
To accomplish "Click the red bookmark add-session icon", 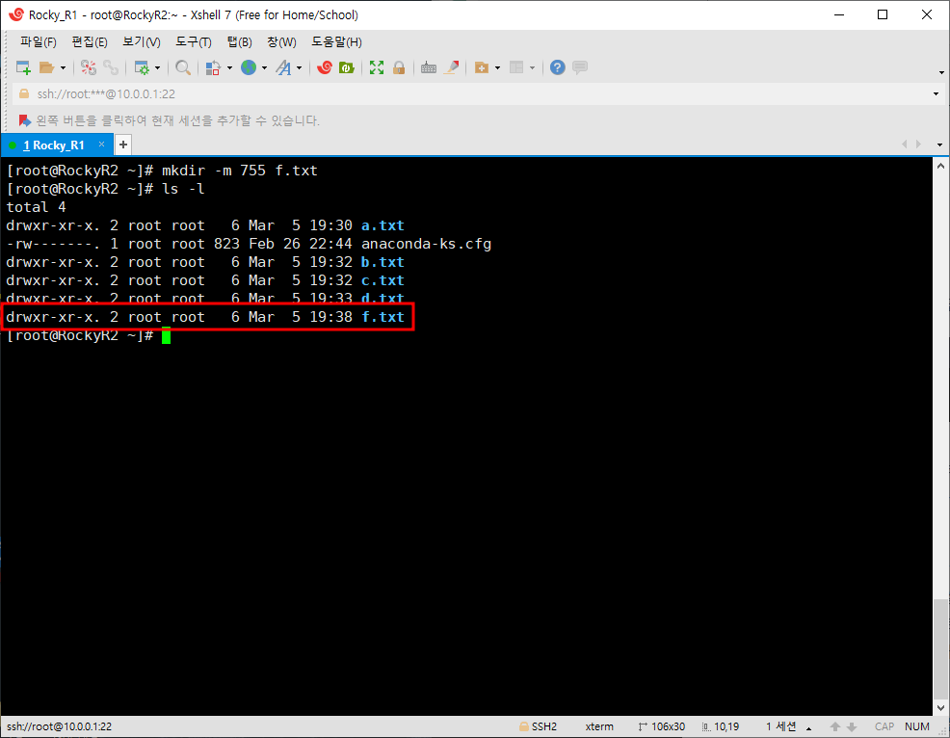I will pyautogui.click(x=24, y=120).
